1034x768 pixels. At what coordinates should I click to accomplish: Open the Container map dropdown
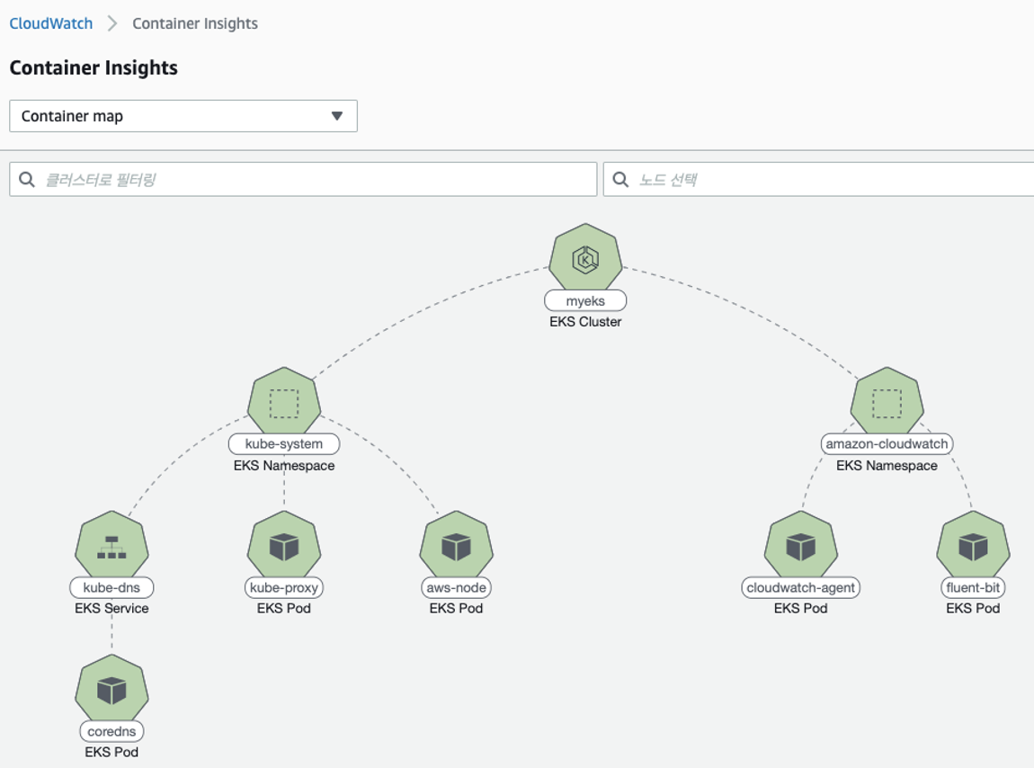tap(183, 116)
